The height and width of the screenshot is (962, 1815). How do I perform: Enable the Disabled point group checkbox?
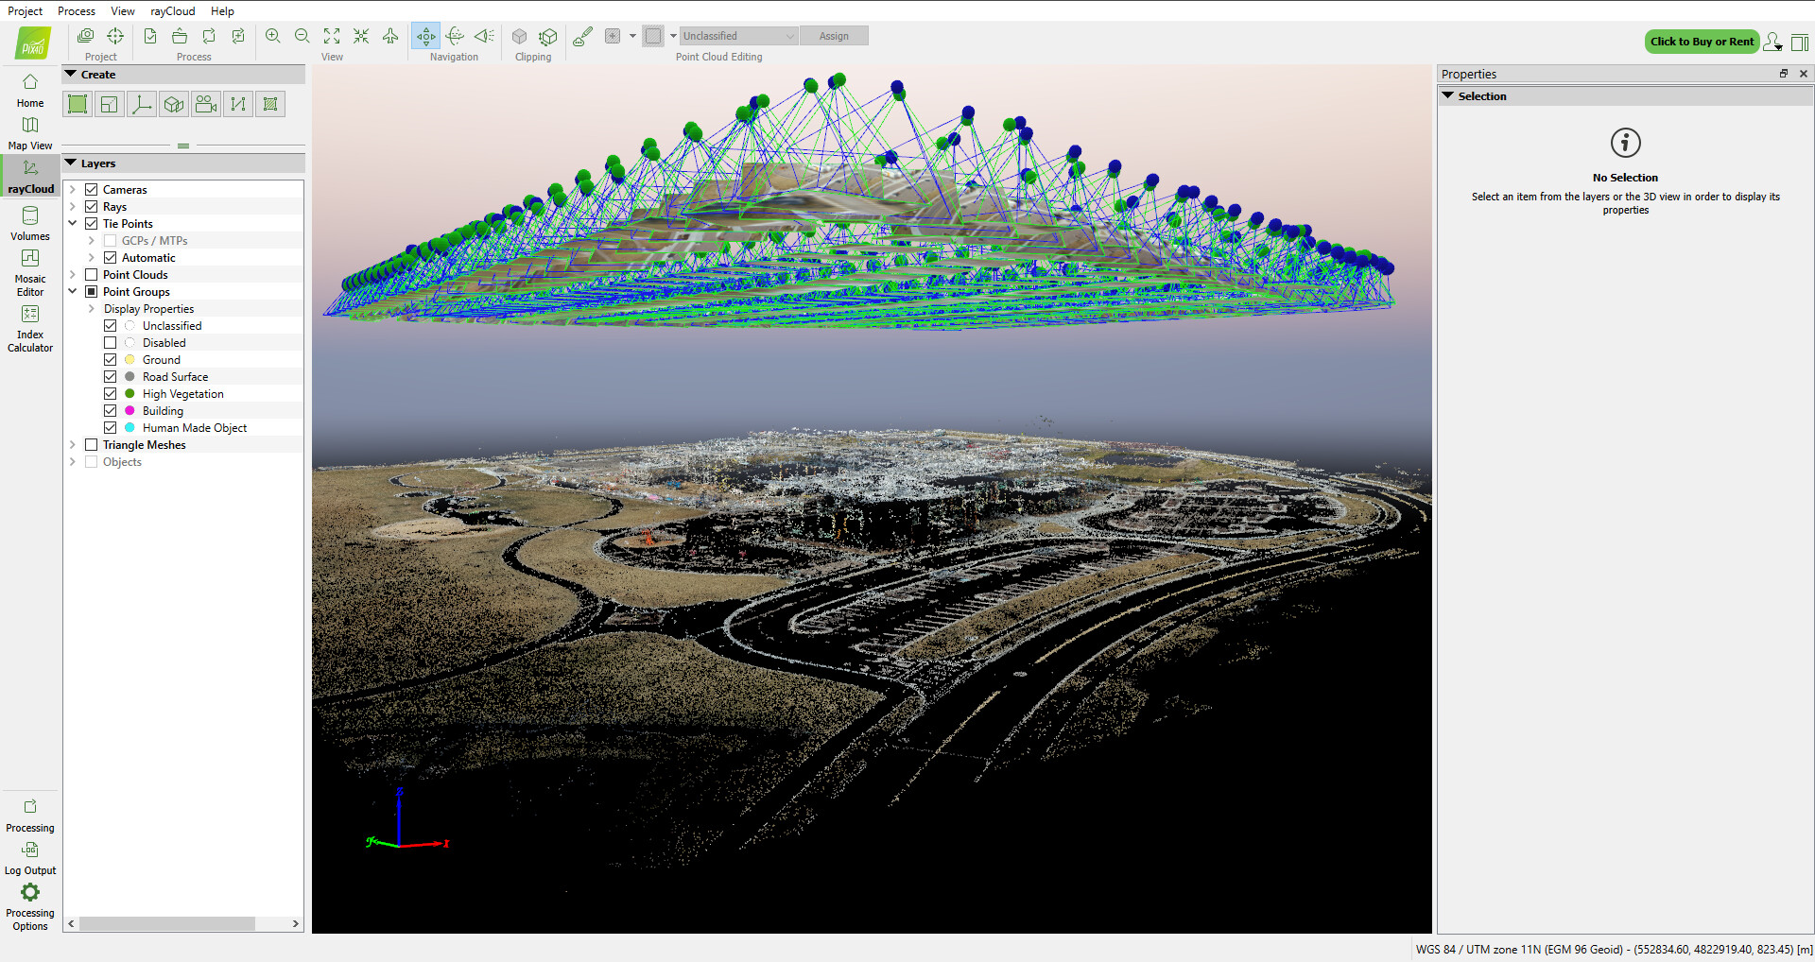pyautogui.click(x=111, y=343)
